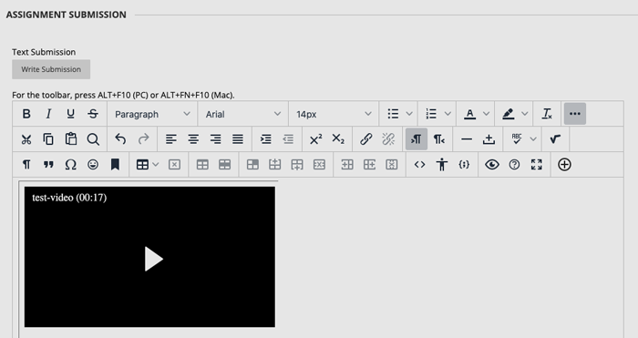Image resolution: width=638 pixels, height=338 pixels.
Task: Insert table row after
Action: click(x=297, y=164)
